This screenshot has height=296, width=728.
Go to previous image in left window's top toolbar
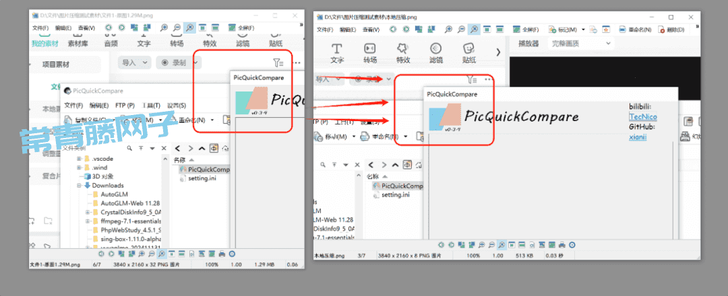pyautogui.click(x=109, y=28)
